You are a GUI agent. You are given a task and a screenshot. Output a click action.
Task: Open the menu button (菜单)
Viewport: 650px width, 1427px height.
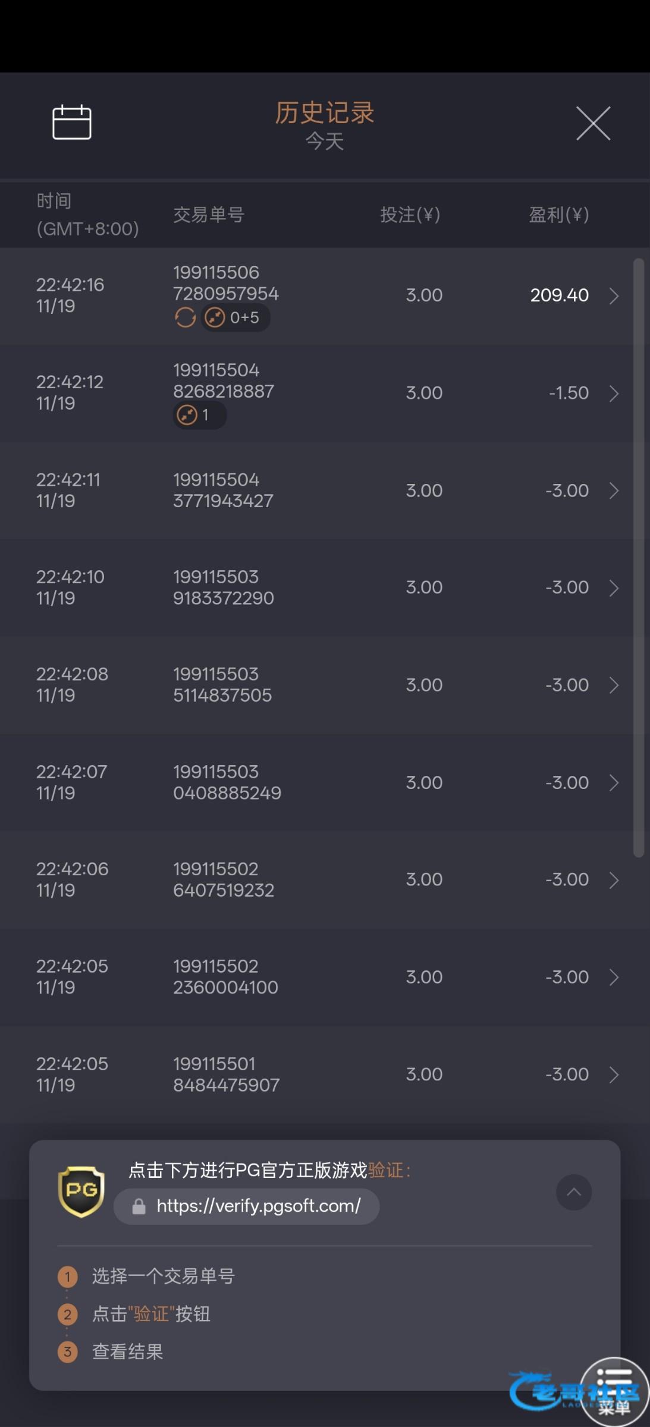click(x=614, y=1393)
